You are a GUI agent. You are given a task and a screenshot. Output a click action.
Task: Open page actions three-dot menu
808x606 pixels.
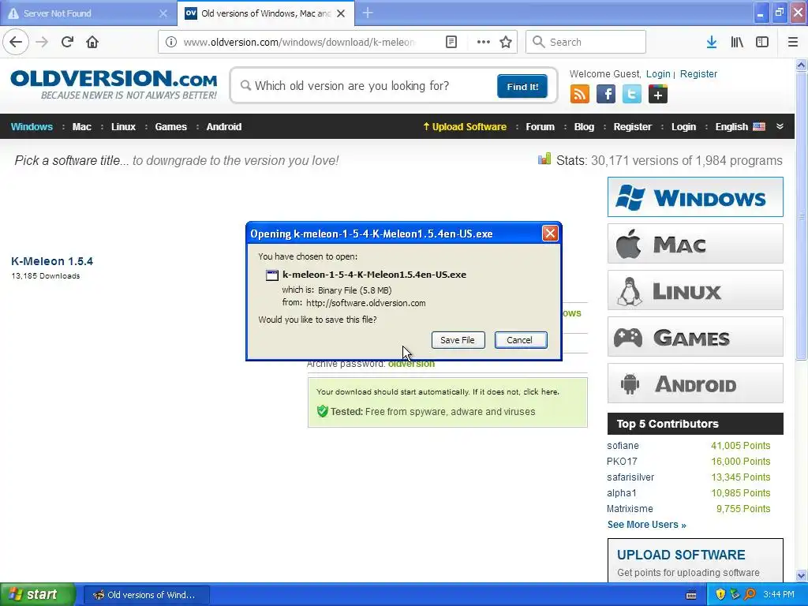[484, 43]
